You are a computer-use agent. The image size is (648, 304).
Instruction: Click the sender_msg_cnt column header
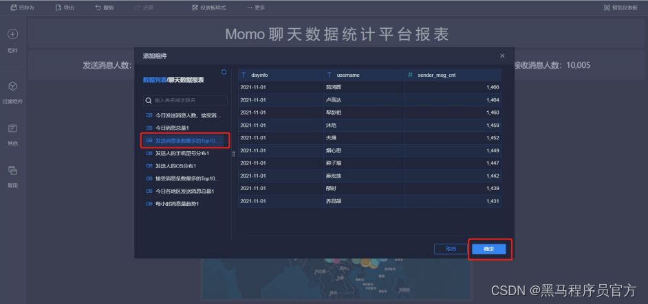click(453, 75)
